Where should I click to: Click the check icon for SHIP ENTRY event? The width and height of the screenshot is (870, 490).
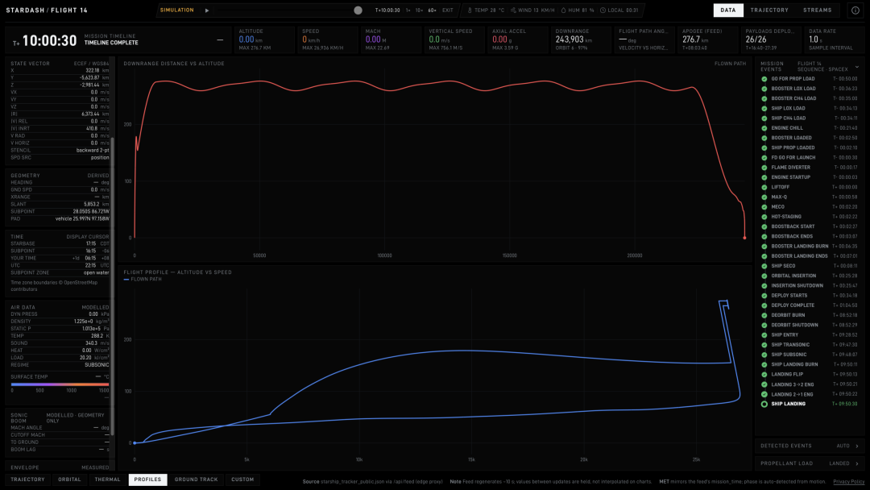click(764, 335)
